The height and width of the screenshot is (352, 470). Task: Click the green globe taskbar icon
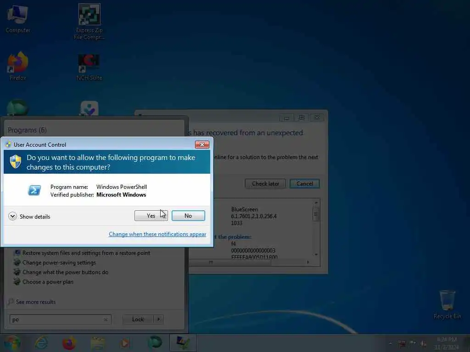[155, 343]
